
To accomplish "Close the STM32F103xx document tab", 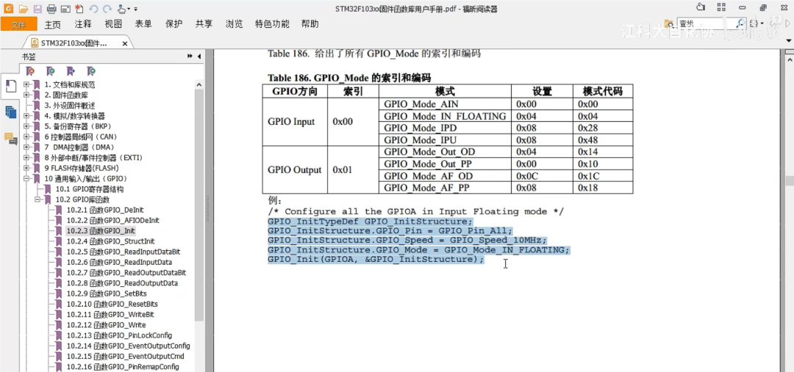I will tap(125, 44).
